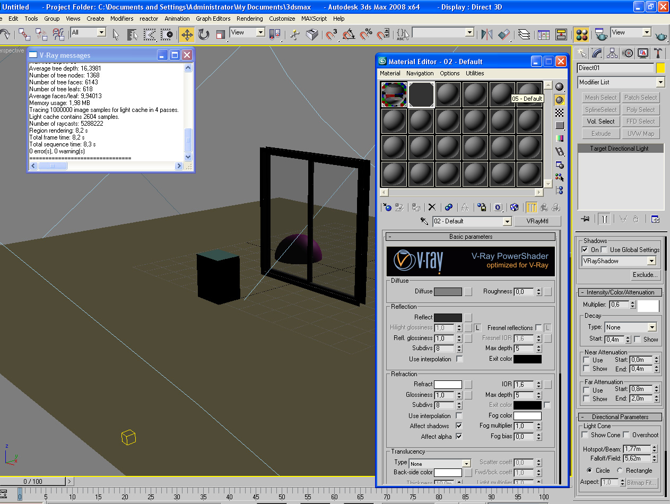The image size is (670, 504).
Task: Click the light Multiplier color swatch
Action: coord(648,306)
